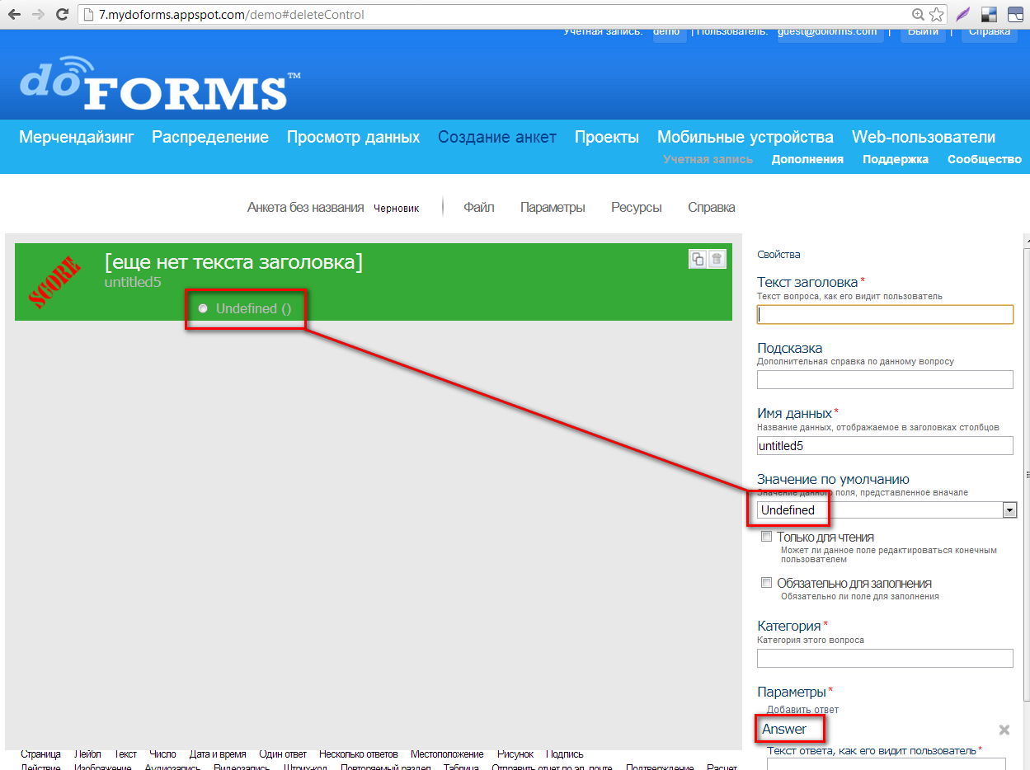The width and height of the screenshot is (1030, 770).
Task: Reload the page with the refresh icon
Action: [x=62, y=14]
